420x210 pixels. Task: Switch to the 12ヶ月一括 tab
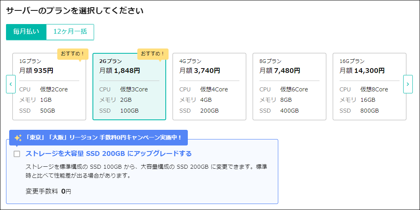point(70,32)
